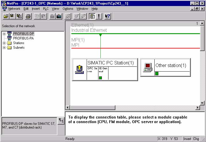This screenshot has width=206, height=142.
Task: Select PROFIBUS DP in the catalog tree
Action: tap(24, 34)
